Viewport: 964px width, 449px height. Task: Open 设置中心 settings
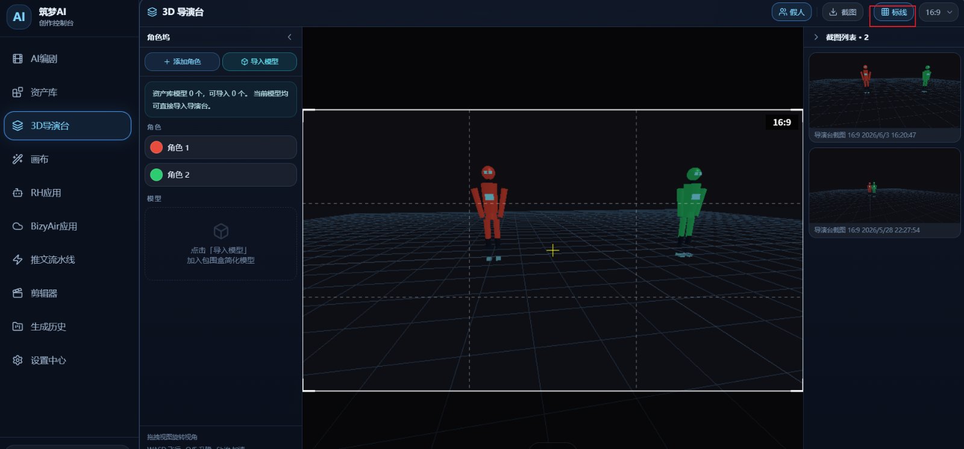point(67,361)
